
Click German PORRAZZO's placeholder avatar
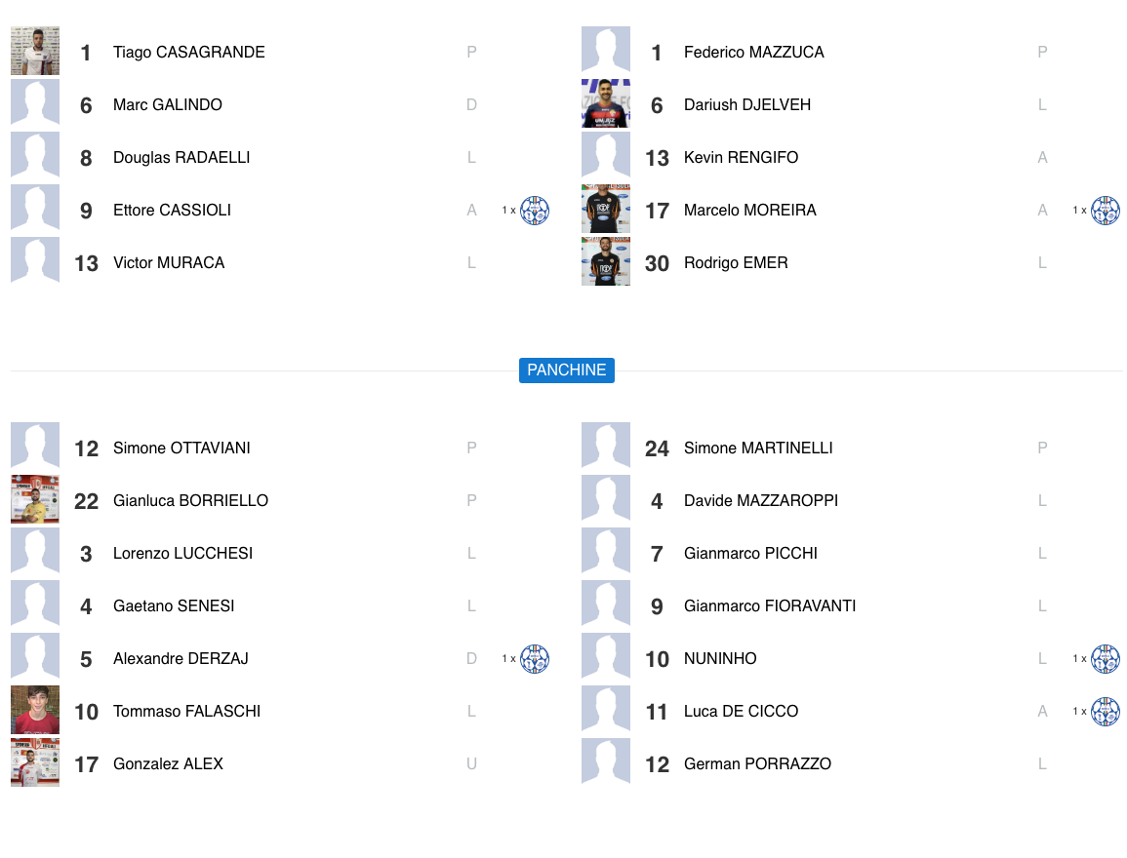point(606,763)
